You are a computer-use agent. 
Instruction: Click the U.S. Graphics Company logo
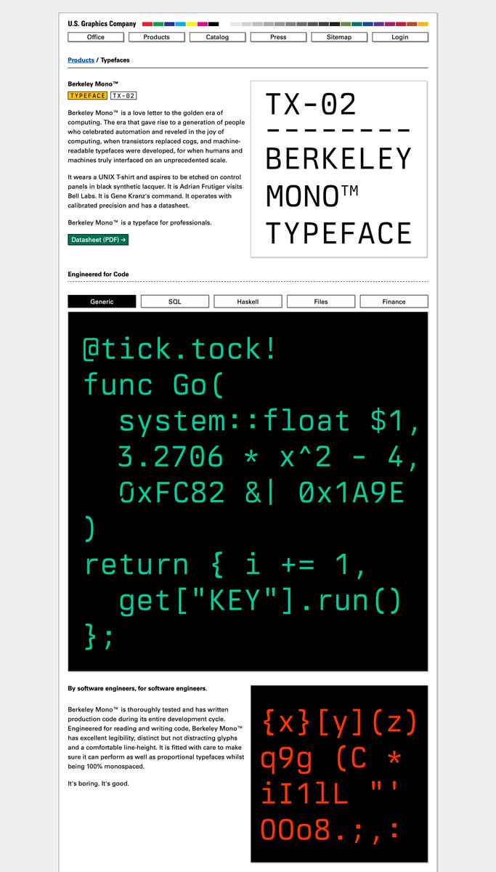(102, 24)
